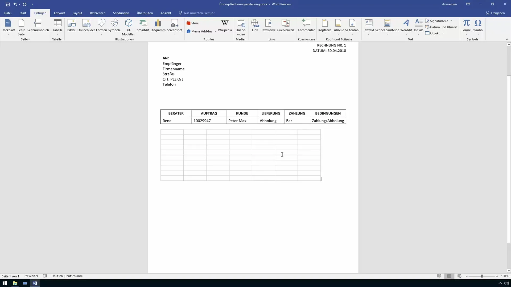511x287 pixels.
Task: Open the Seitenzahl page number menu
Action: click(x=352, y=27)
